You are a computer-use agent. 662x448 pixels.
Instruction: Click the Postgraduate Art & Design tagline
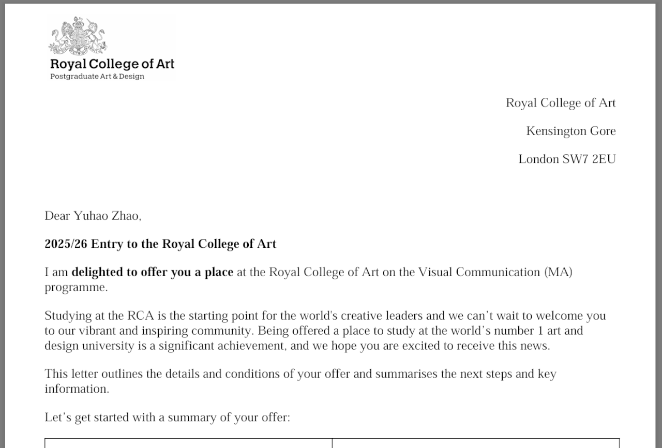click(97, 77)
